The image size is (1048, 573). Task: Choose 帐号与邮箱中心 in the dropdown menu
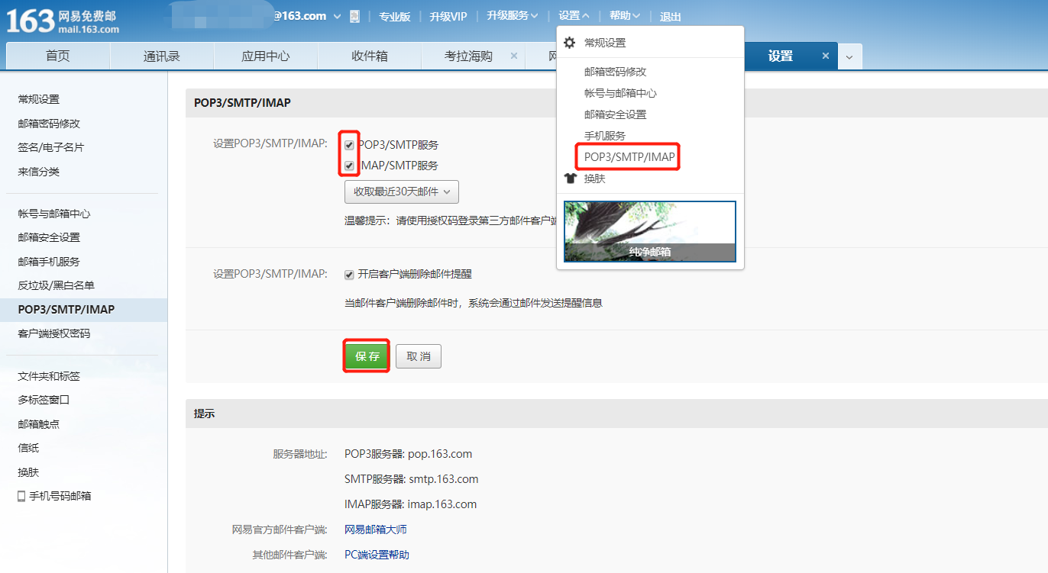tap(620, 93)
